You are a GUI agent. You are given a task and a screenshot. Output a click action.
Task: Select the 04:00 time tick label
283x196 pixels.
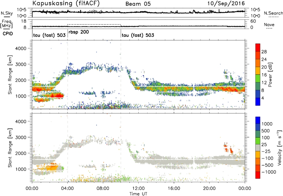(x=68, y=189)
